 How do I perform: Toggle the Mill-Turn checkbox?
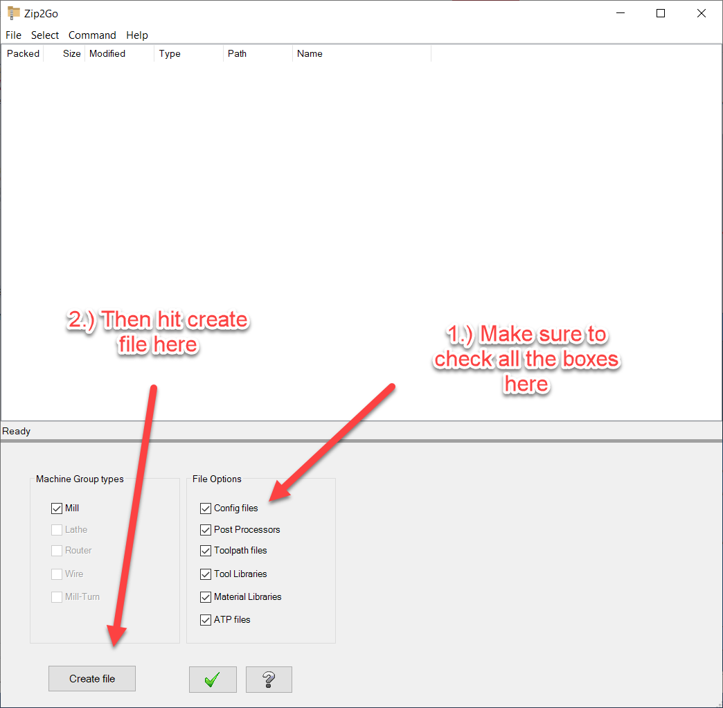[57, 597]
